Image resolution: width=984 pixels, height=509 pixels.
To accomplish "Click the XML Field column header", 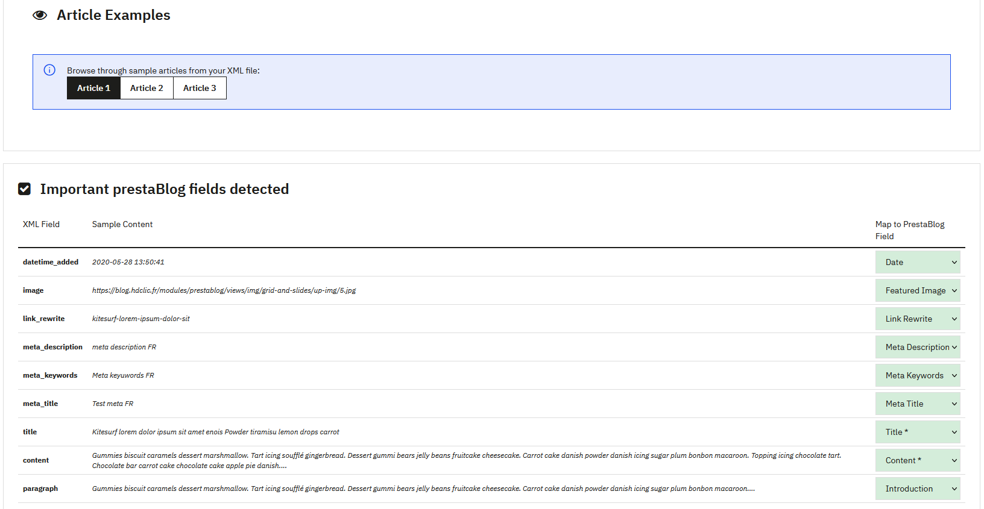I will click(41, 224).
